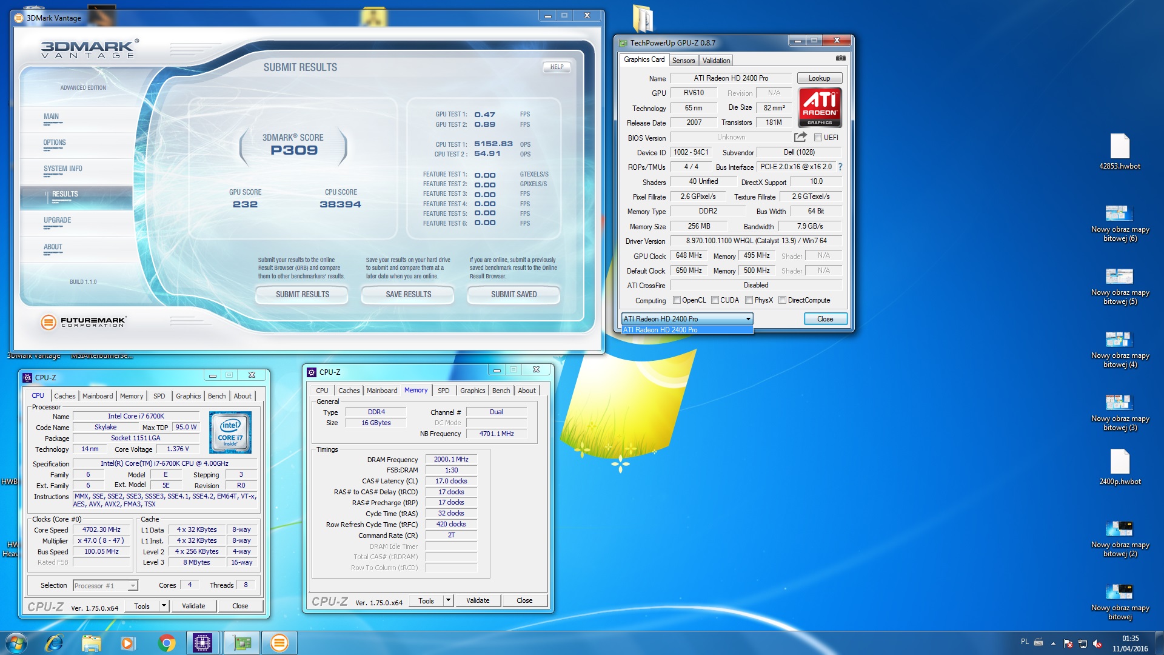
Task: Select desktop file Nowy obraz mapy bitowej (4)
Action: (1120, 349)
